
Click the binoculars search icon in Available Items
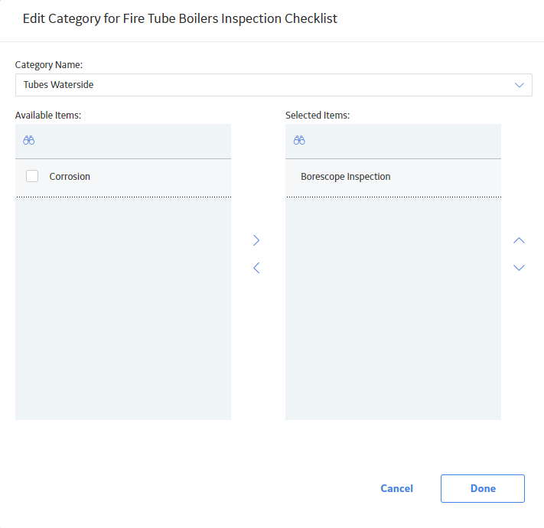29,141
